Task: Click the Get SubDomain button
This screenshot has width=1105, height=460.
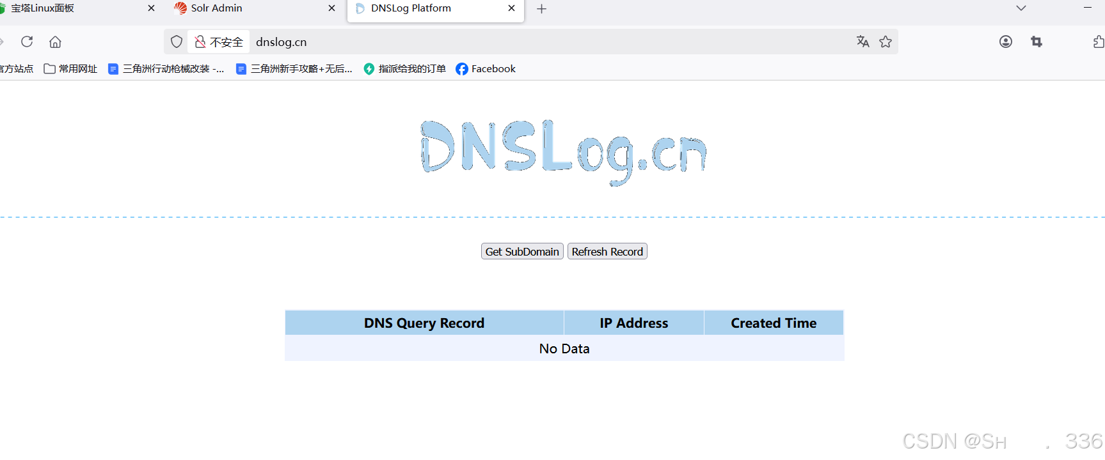Action: pyautogui.click(x=522, y=251)
